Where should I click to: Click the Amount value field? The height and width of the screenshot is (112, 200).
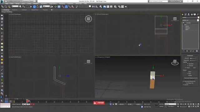click(192, 58)
